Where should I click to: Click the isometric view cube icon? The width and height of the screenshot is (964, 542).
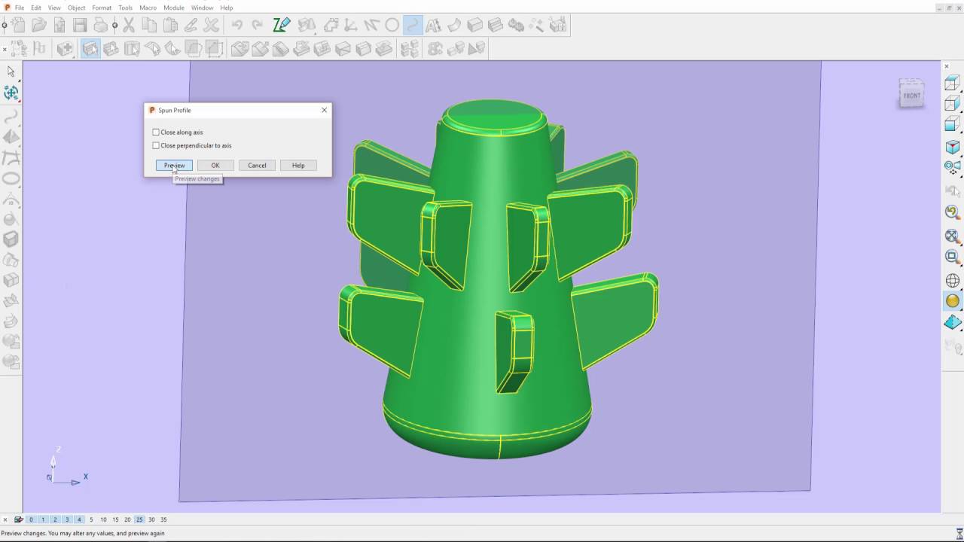pyautogui.click(x=953, y=147)
